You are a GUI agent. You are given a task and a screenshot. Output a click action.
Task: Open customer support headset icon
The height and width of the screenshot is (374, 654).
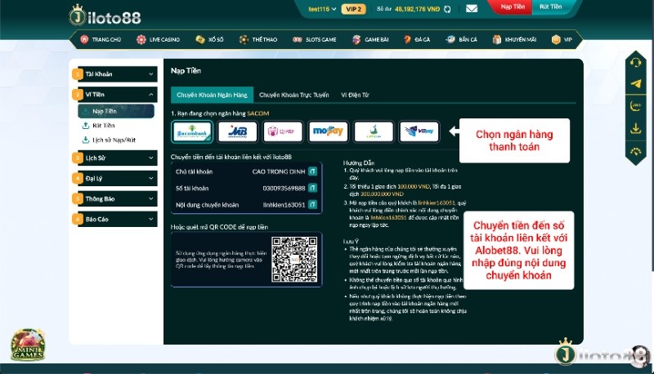point(636,63)
